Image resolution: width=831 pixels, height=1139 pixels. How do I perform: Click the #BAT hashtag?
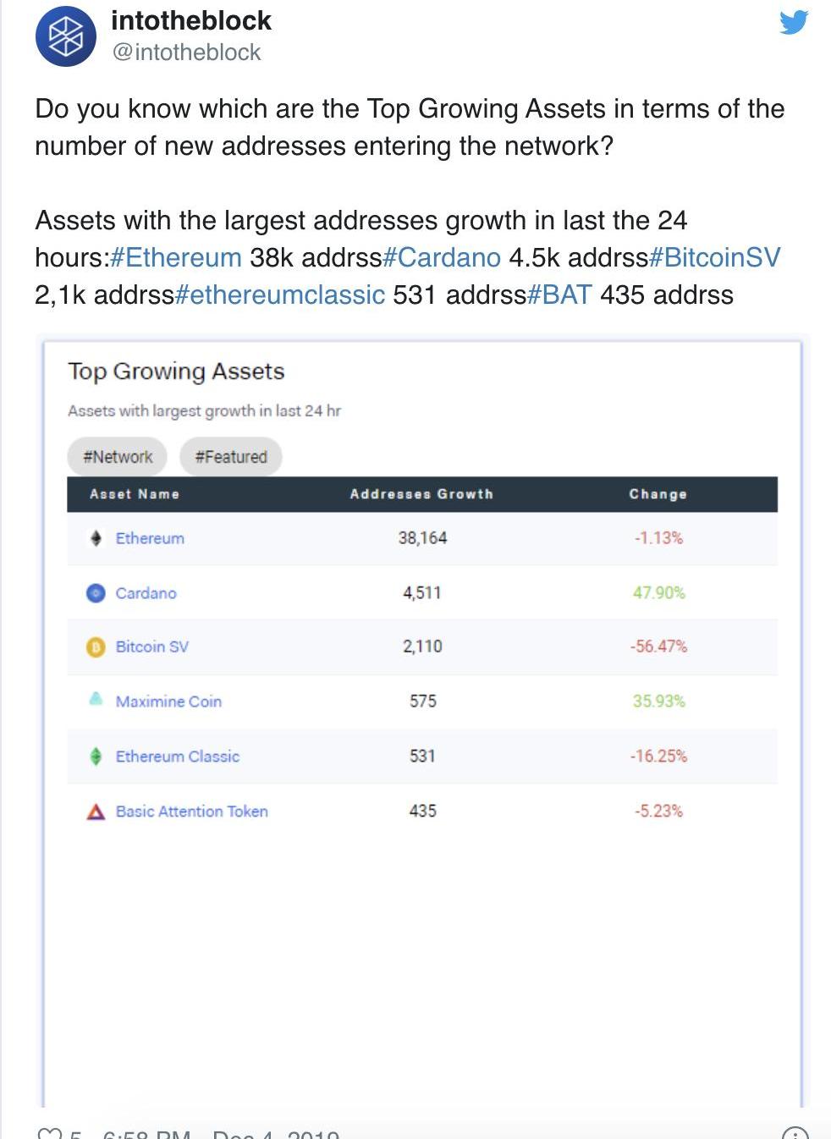(559, 294)
